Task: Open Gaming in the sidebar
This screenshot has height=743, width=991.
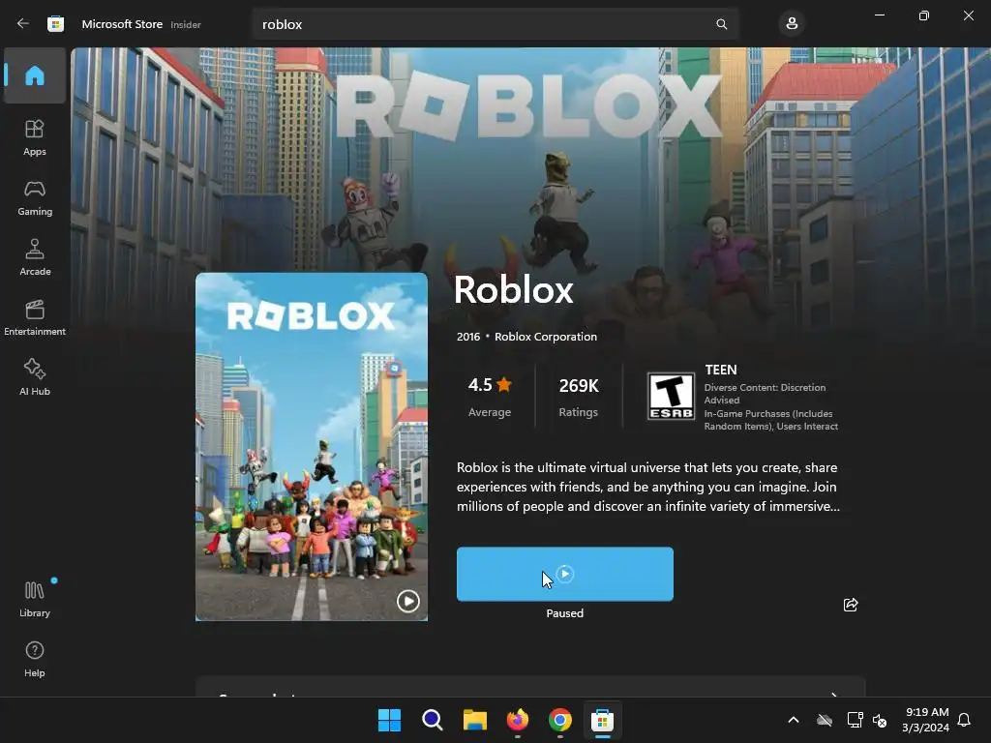Action: (x=35, y=197)
